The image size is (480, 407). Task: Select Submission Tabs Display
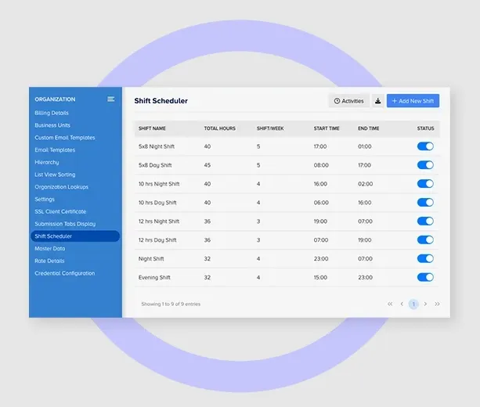[65, 224]
